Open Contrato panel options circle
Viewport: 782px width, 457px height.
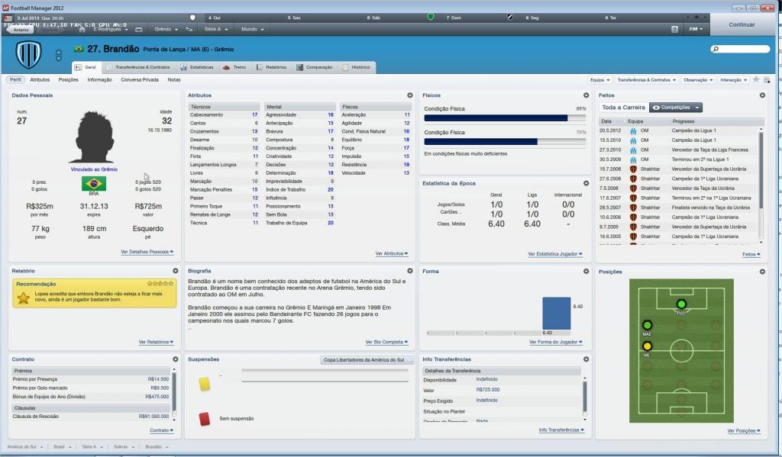pos(176,359)
